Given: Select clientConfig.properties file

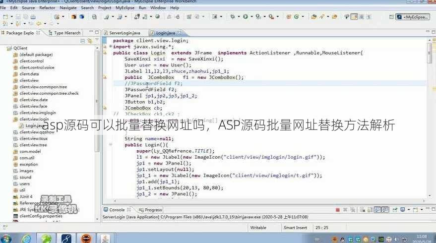Looking at the screenshot, I should tap(41, 216).
